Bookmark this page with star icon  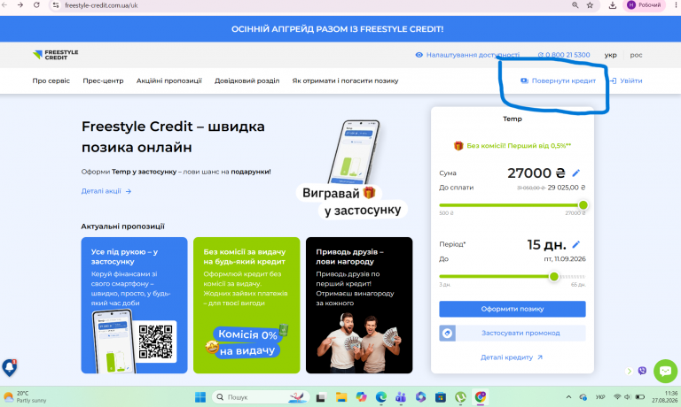tap(590, 5)
